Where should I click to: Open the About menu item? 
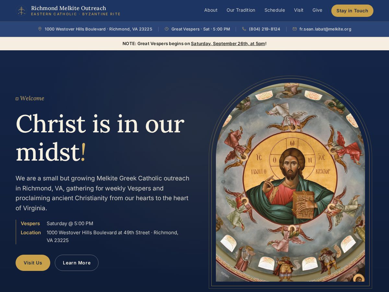click(x=211, y=10)
